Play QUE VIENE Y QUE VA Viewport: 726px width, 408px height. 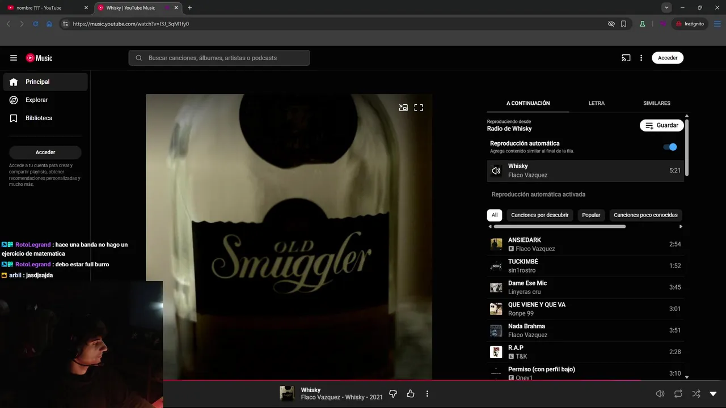click(x=585, y=309)
